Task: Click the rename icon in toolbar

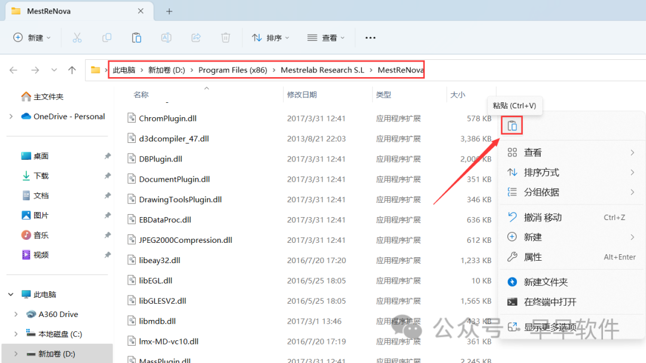Action: coord(166,38)
